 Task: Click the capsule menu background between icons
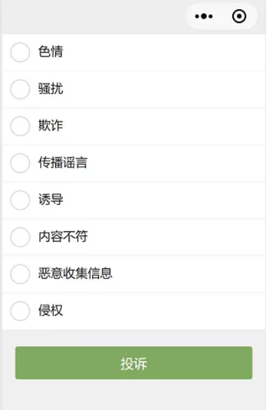pos(222,16)
